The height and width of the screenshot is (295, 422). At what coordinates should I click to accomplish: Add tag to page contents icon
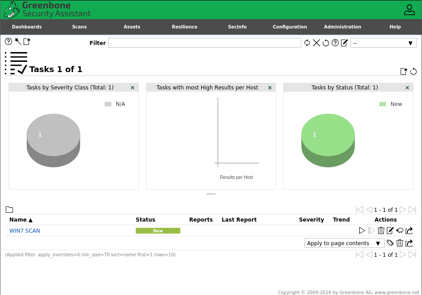(x=390, y=243)
